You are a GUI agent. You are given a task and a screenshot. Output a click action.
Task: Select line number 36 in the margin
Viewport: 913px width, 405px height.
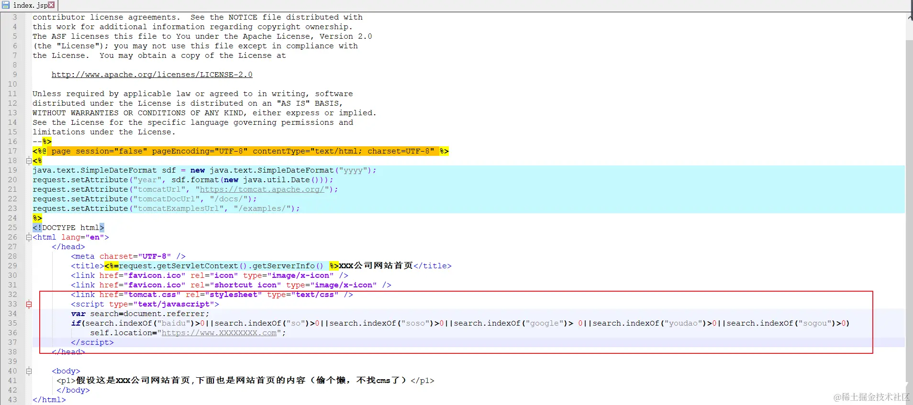(x=12, y=333)
